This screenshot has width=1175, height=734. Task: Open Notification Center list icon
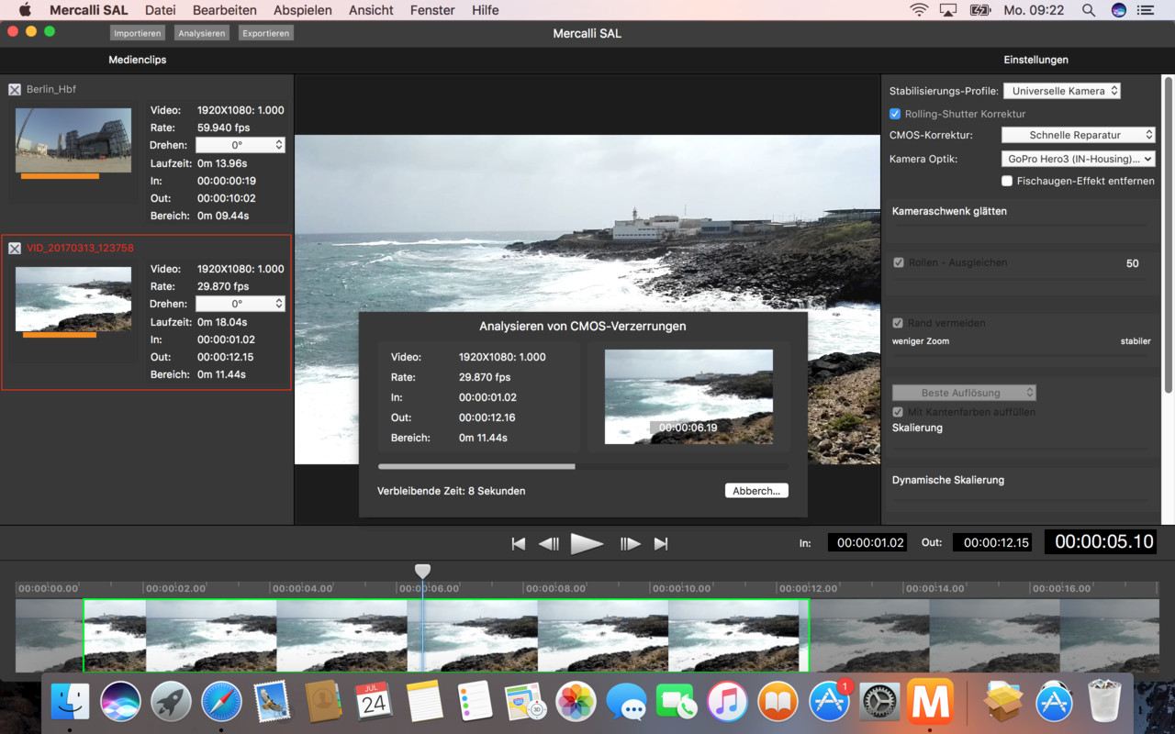point(1145,10)
